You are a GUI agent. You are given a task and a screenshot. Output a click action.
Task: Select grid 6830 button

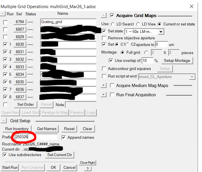coord(20,45)
